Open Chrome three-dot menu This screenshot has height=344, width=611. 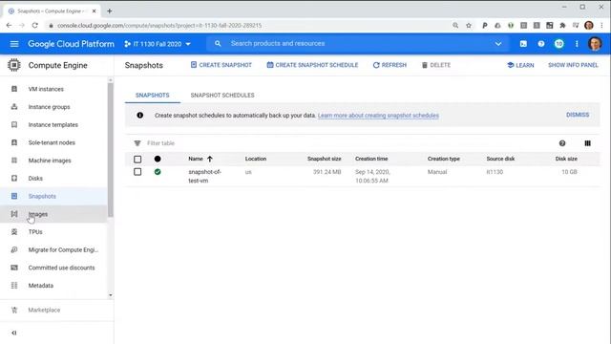click(x=602, y=26)
